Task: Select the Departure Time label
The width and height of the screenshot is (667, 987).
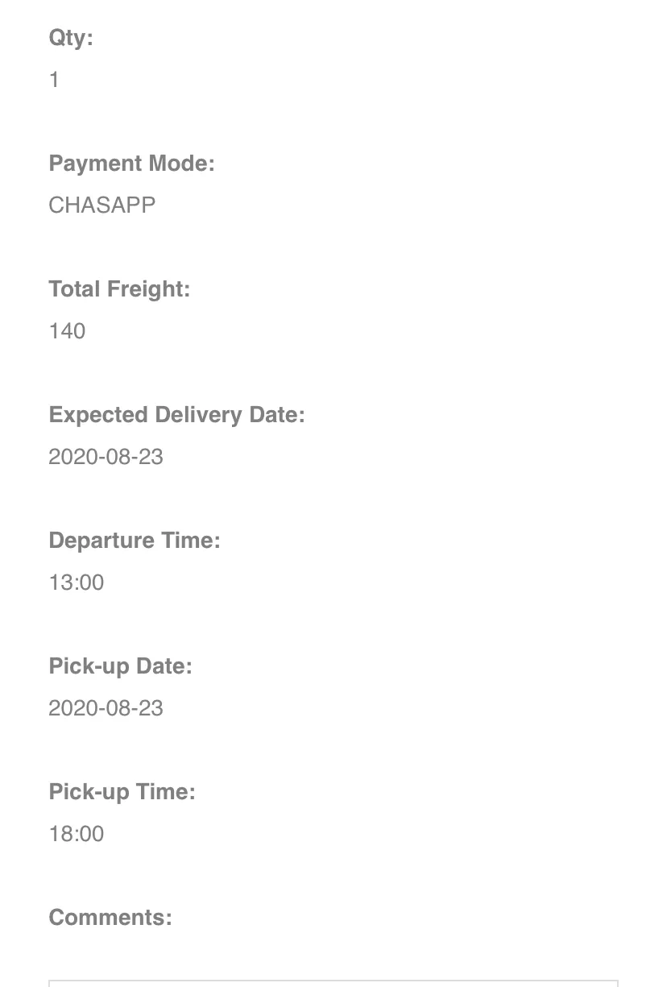Action: click(134, 541)
